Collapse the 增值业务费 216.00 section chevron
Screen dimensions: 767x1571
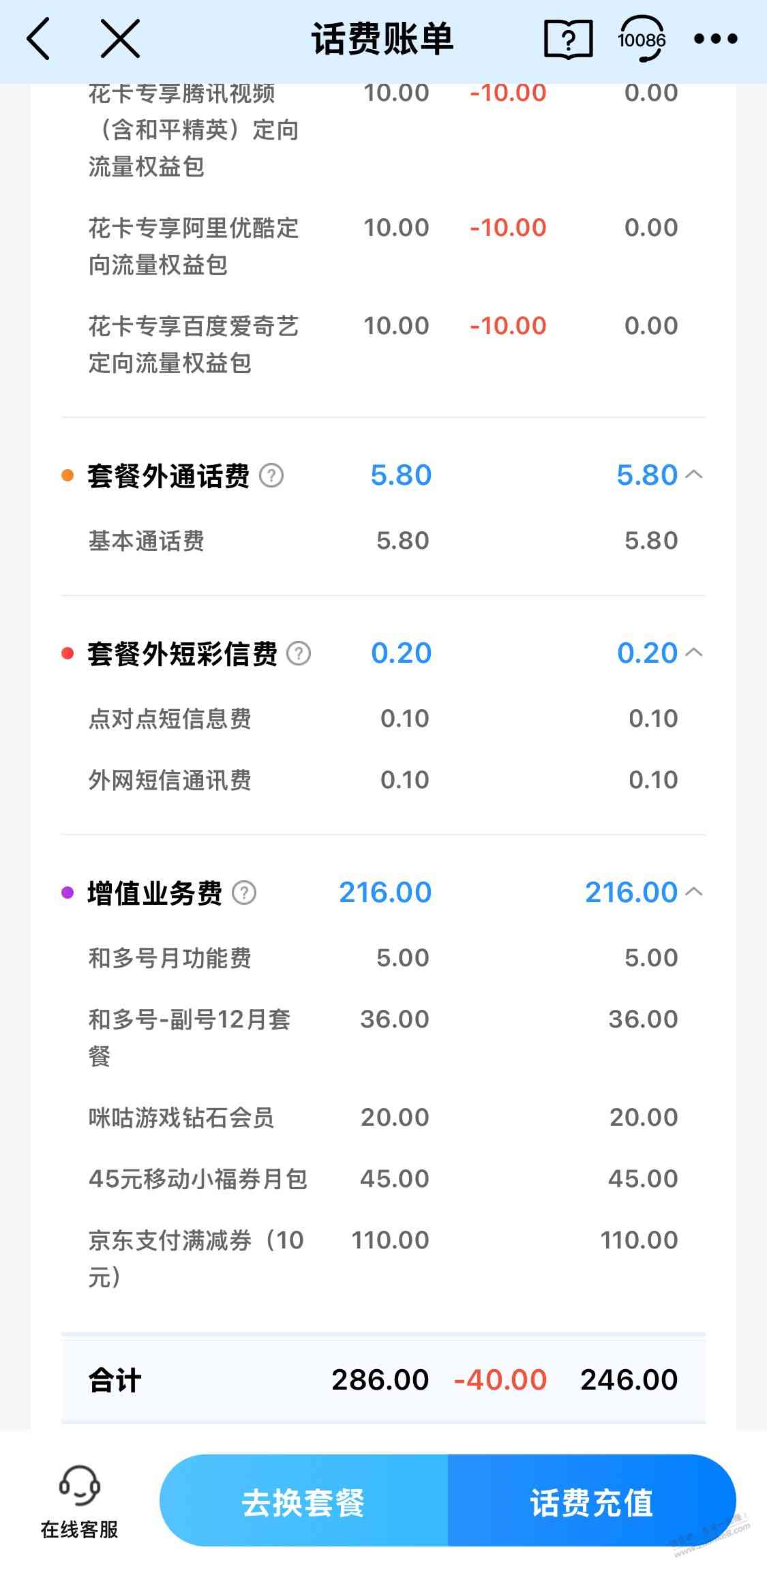tap(693, 892)
